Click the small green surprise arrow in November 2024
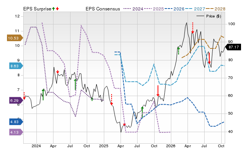Screen dimensions: 248x148 click(x=92, y=99)
